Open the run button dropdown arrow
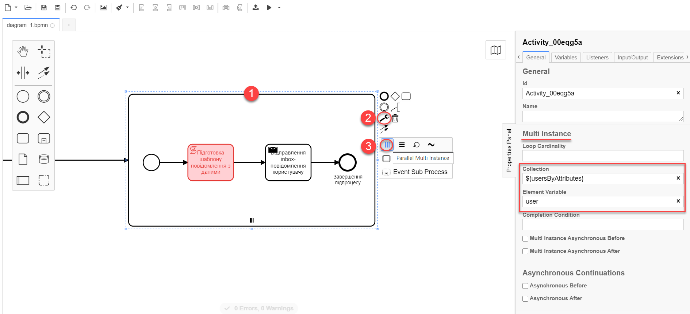The width and height of the screenshot is (690, 314). point(279,7)
